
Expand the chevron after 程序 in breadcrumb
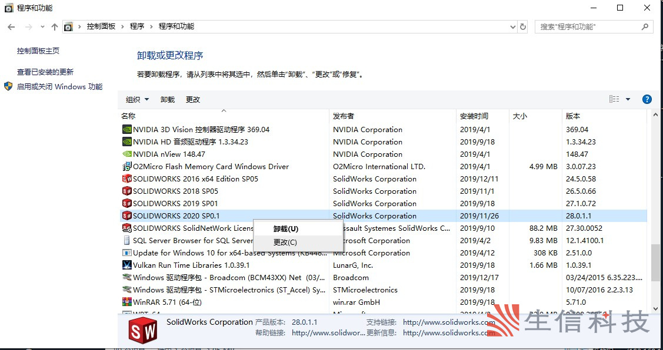pyautogui.click(x=151, y=26)
